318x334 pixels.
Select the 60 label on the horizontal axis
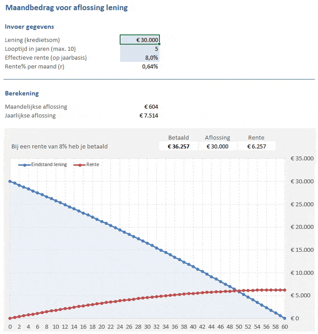(x=284, y=327)
